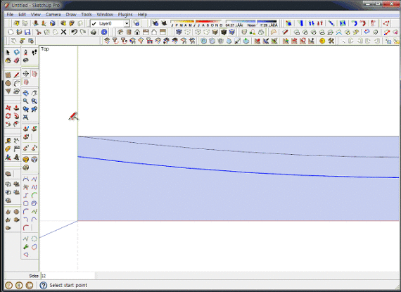
Task: Open the Layer0 combo box
Action: (110, 24)
